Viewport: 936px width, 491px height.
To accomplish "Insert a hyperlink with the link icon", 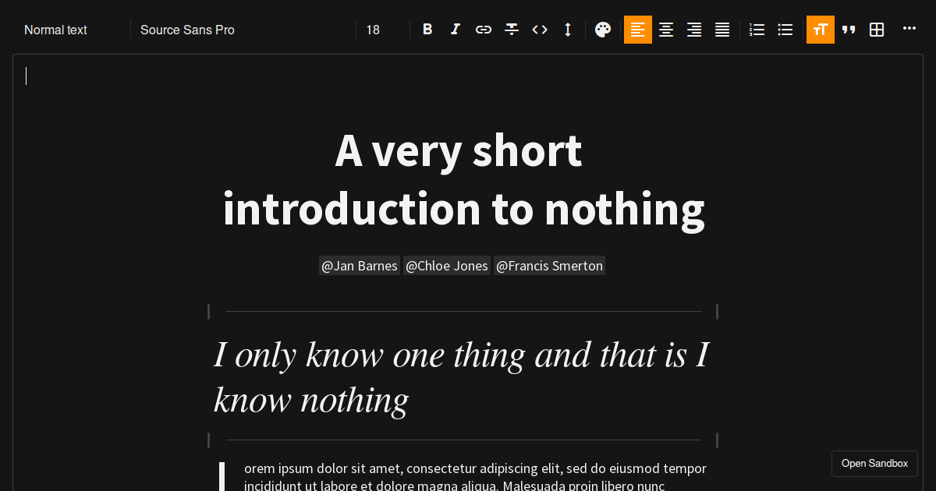I will [x=484, y=30].
